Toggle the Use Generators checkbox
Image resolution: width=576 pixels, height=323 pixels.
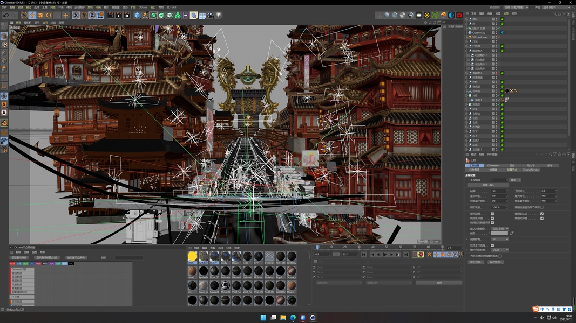492,218
